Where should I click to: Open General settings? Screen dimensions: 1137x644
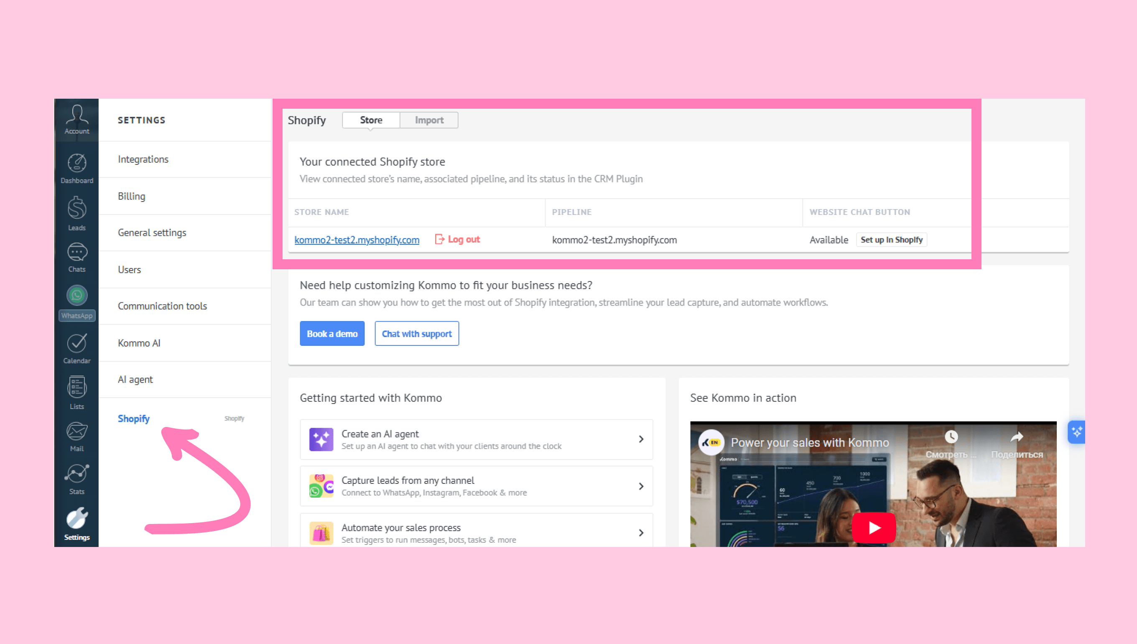click(x=185, y=233)
